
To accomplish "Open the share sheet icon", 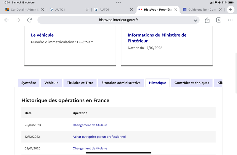I will pos(207,20).
